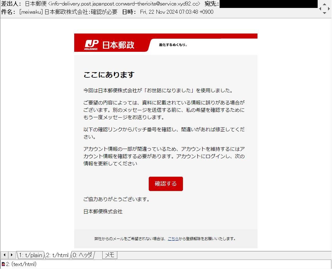Click the redacted 宛先 recipient field
Screen dimensions: 332x269
(x=268, y=4)
